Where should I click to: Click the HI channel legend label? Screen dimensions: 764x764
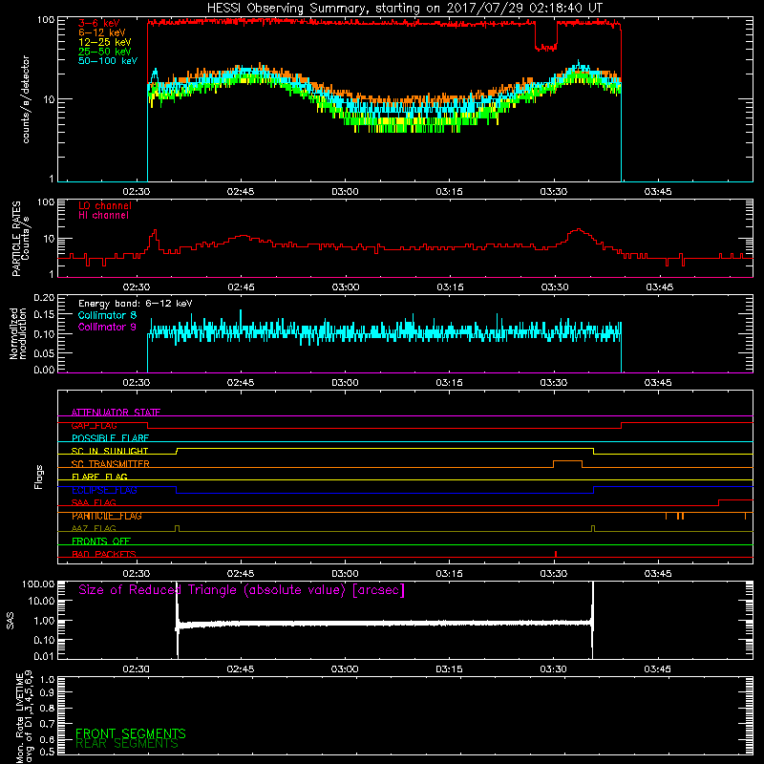click(x=104, y=216)
